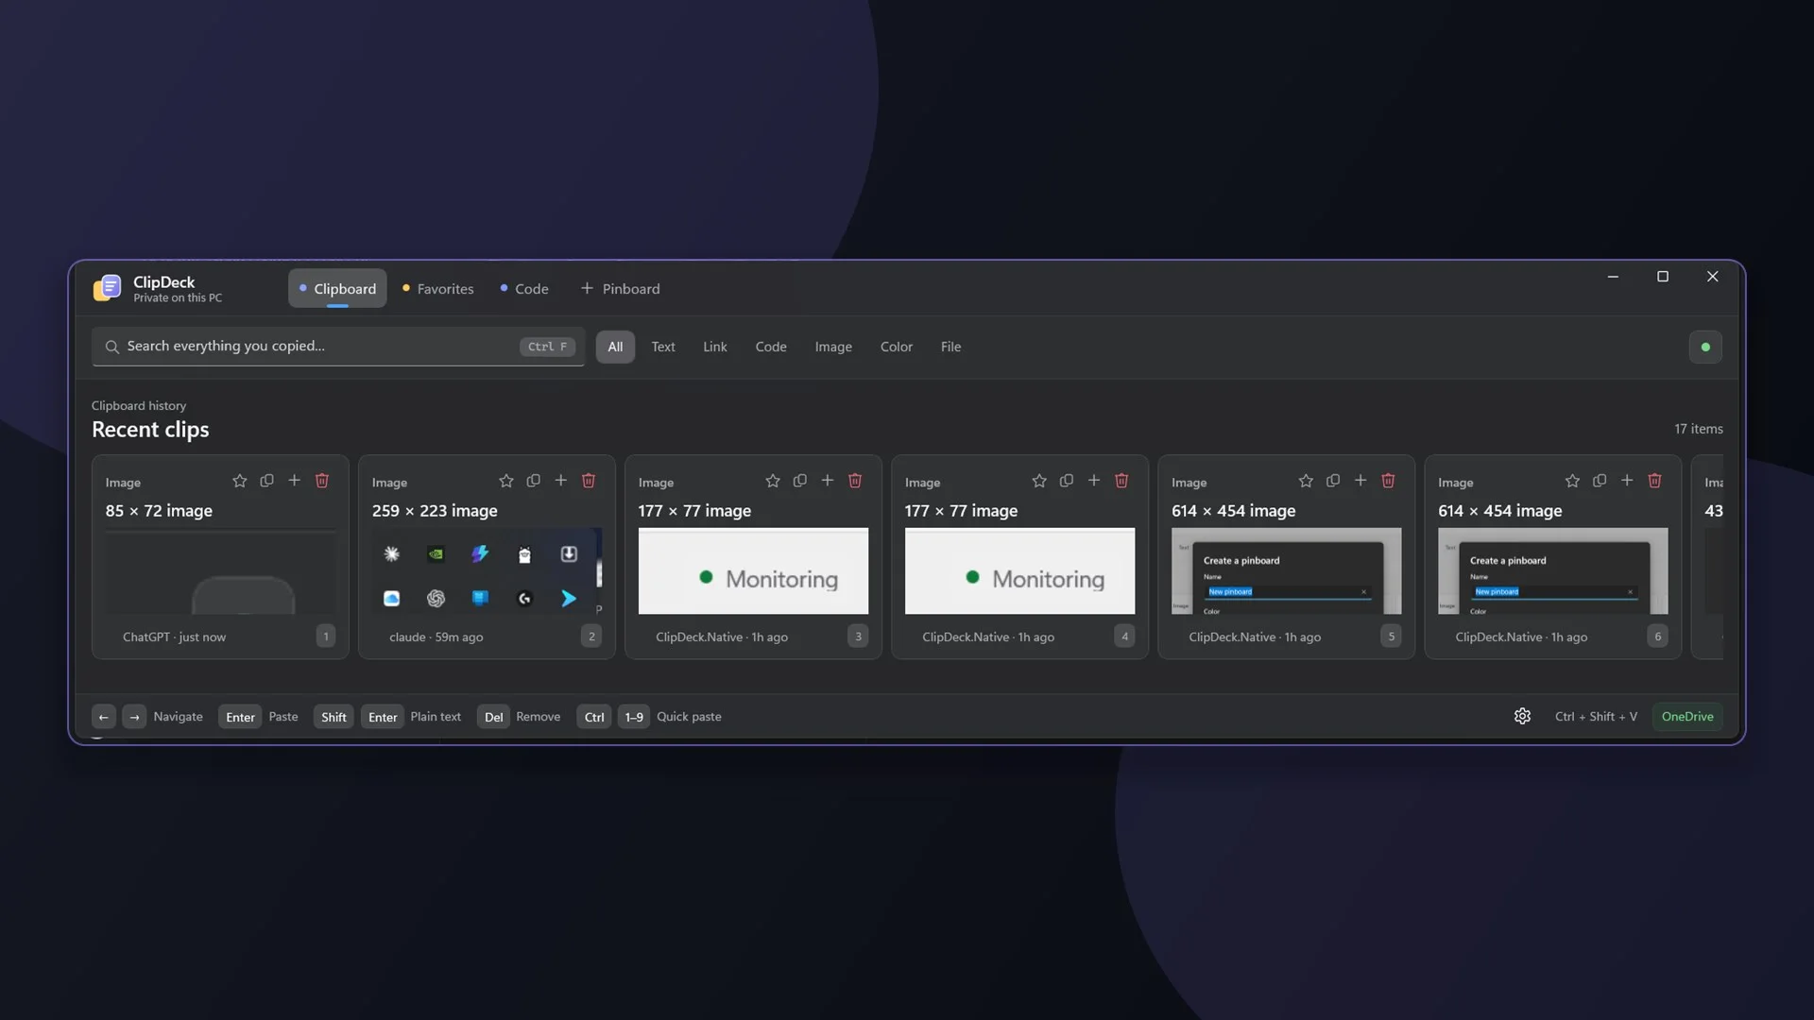This screenshot has height=1020, width=1814.
Task: Click plus icon on clip numbered 4
Action: tap(1093, 481)
